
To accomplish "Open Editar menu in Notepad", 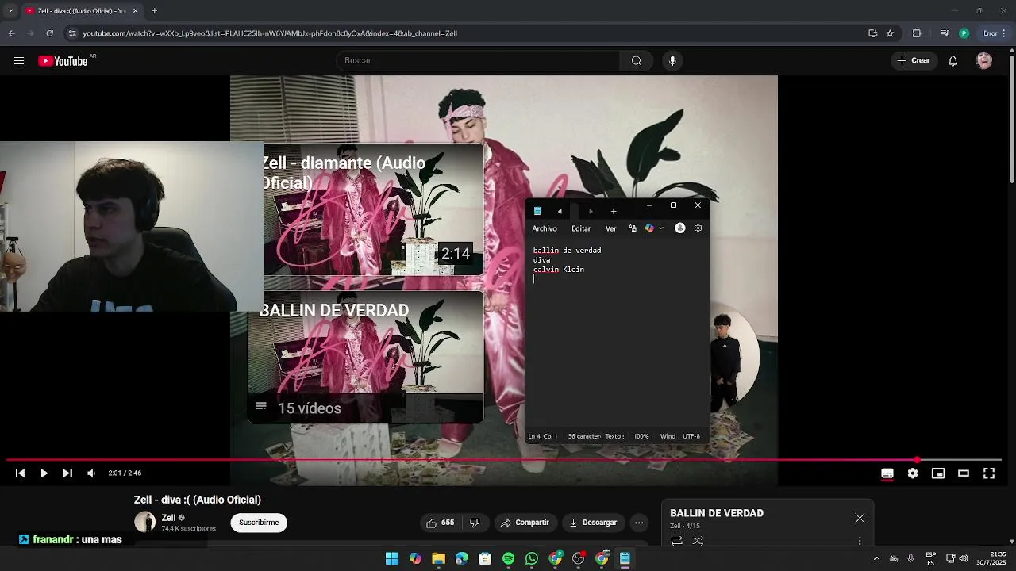I will click(x=581, y=228).
